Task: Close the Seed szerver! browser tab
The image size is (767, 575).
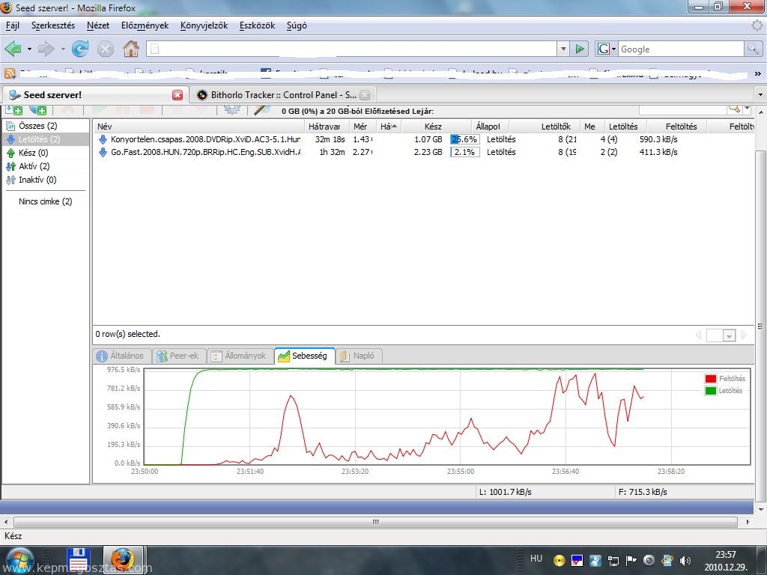Action: pos(178,95)
